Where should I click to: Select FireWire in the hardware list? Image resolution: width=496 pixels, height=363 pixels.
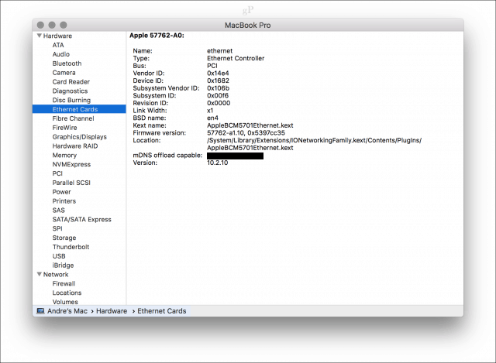click(65, 127)
